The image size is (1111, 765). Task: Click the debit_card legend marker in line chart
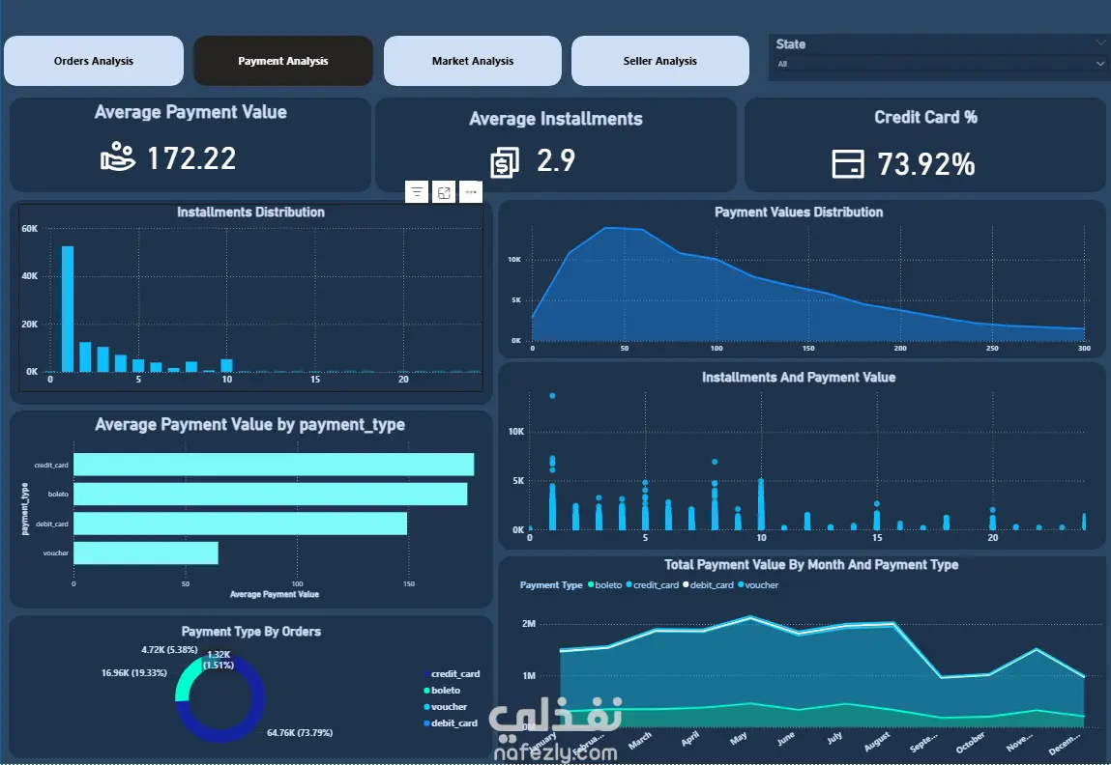click(686, 584)
